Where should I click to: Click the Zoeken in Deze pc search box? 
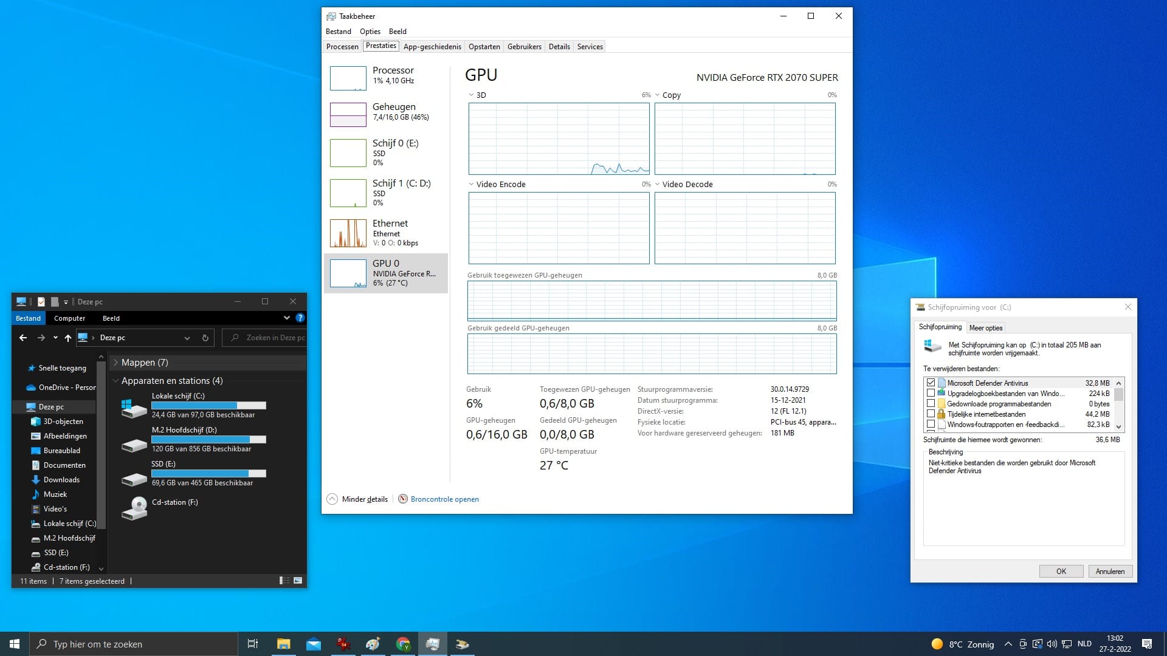pos(264,338)
